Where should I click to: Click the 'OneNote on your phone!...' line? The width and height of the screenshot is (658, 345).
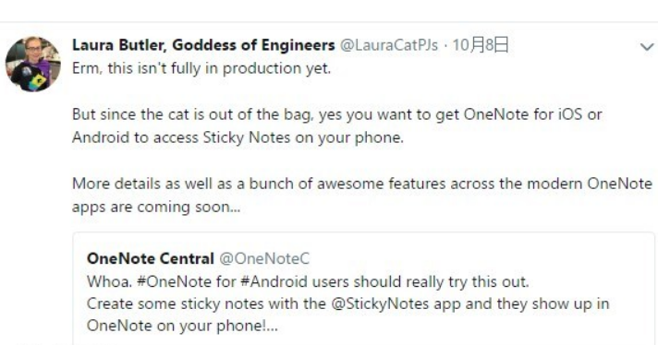coord(182,326)
